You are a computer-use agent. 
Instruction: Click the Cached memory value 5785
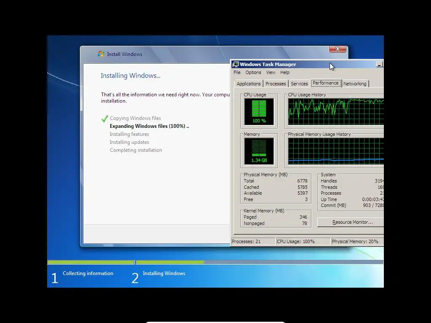click(x=302, y=187)
